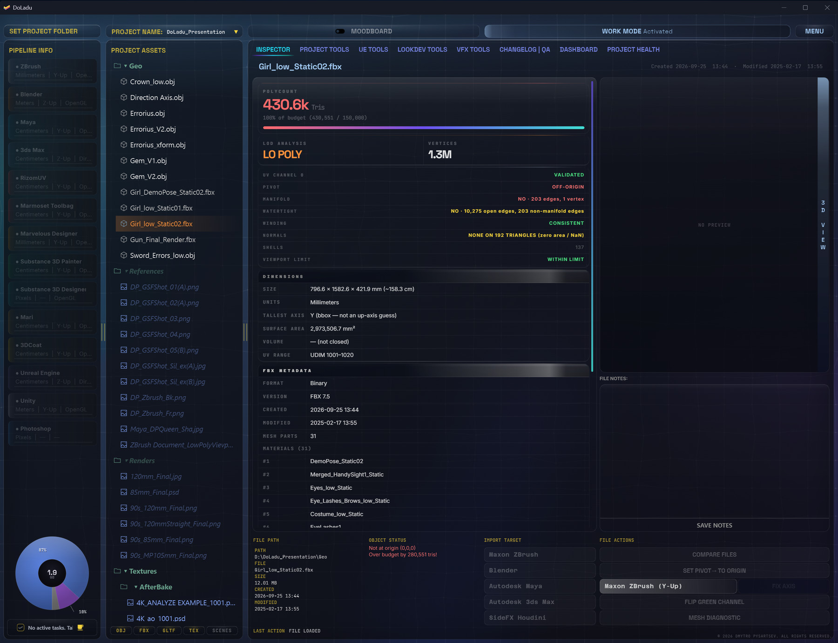Click the mesh icon for Sword_Errors_low.obj
Viewport: 838px width, 643px height.
[x=124, y=255]
